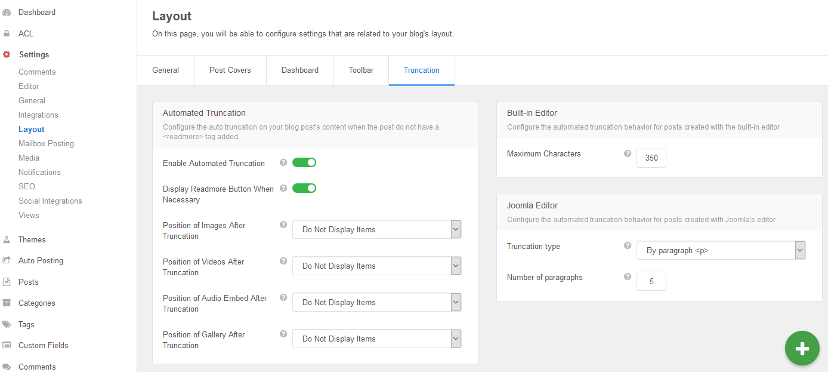
Task: Click help icon for Maximum Characters
Action: (628, 153)
